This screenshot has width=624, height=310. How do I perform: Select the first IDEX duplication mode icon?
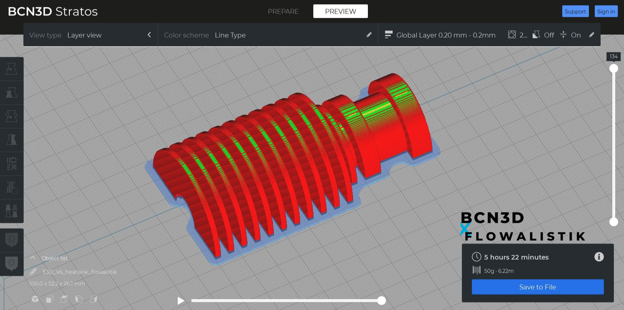(12, 69)
